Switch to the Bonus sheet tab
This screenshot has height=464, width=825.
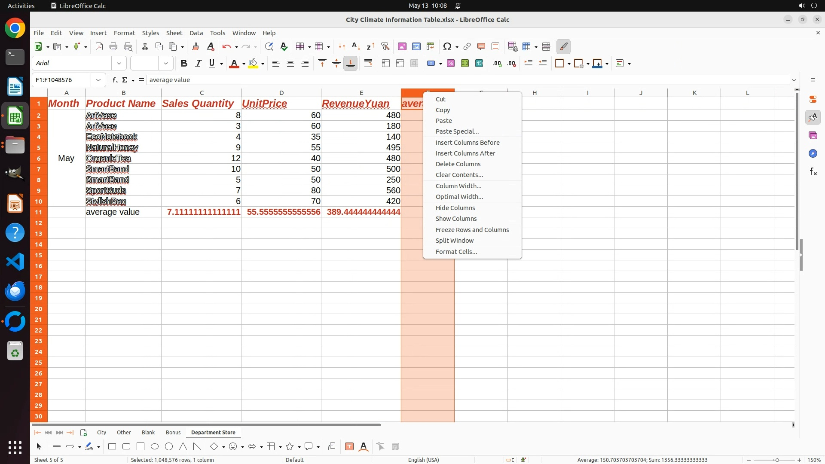click(x=173, y=432)
